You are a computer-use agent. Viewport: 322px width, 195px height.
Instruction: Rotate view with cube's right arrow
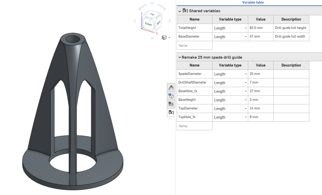170,21
